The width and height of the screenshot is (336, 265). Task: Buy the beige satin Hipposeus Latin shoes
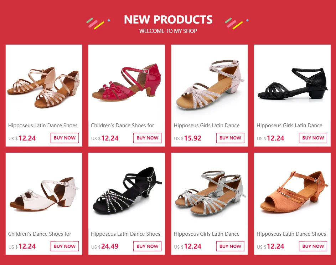click(x=65, y=138)
